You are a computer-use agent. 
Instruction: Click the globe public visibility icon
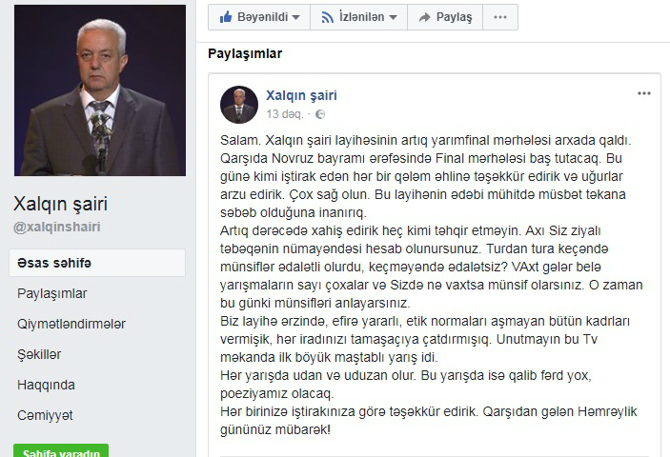click(320, 114)
